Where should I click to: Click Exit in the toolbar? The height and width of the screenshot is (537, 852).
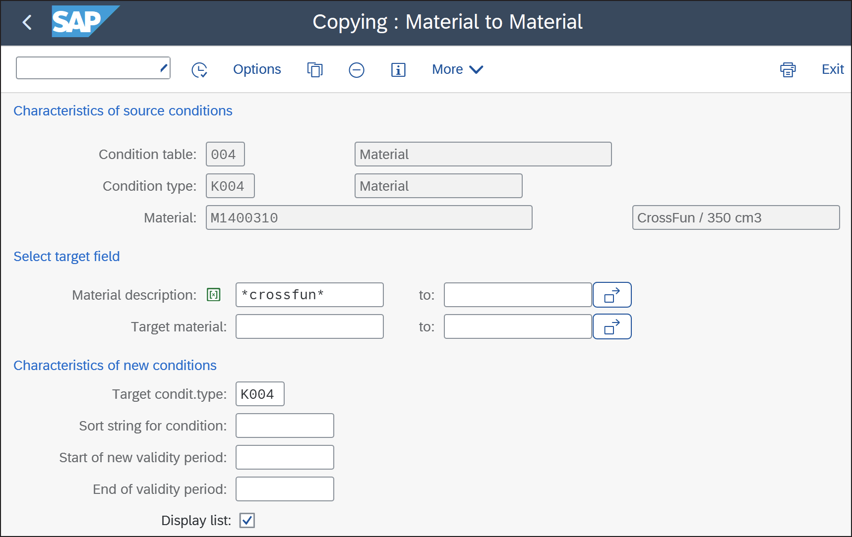point(833,69)
